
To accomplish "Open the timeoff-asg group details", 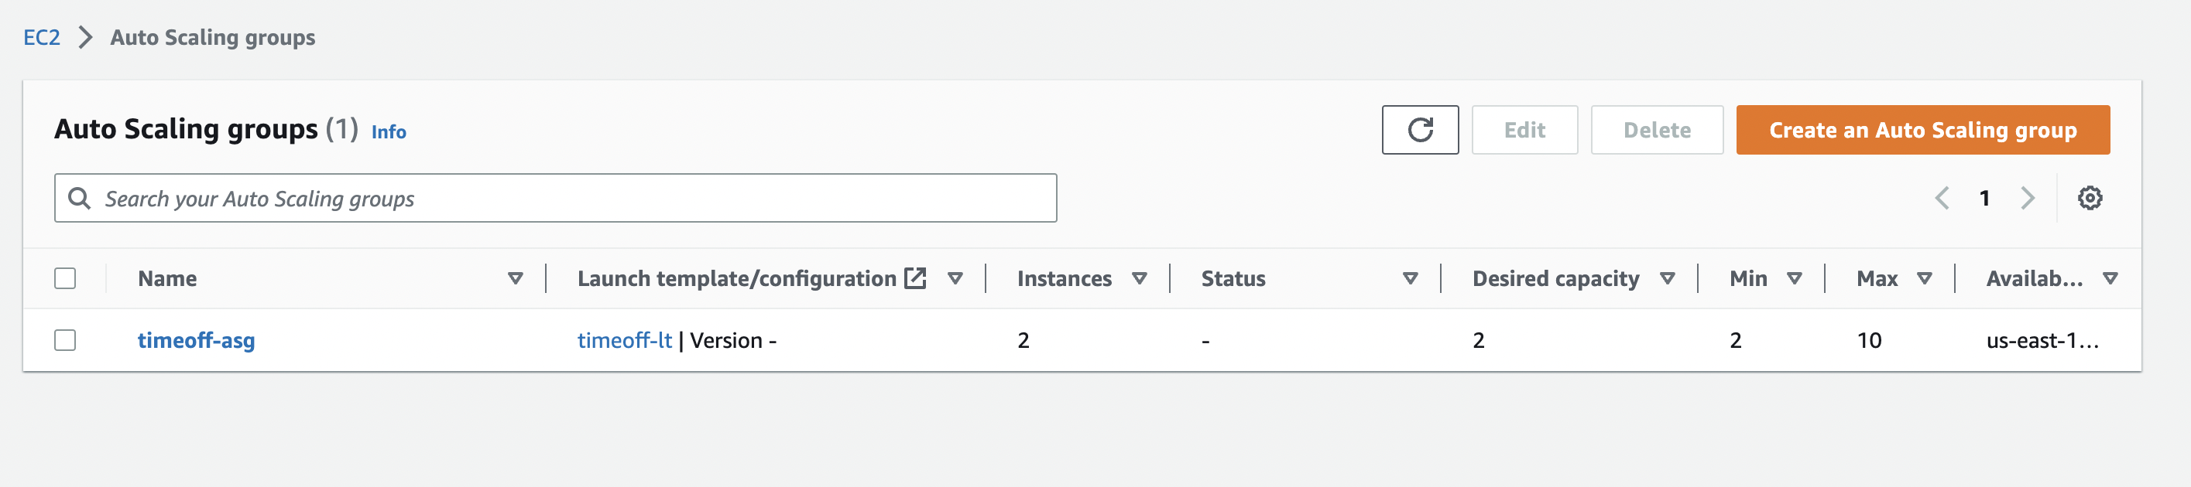I will tap(197, 339).
